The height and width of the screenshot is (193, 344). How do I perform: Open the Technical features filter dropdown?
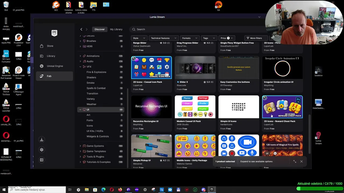click(x=164, y=38)
